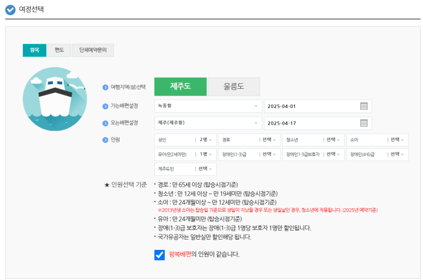Click the 여정선택 heading text

31,10
